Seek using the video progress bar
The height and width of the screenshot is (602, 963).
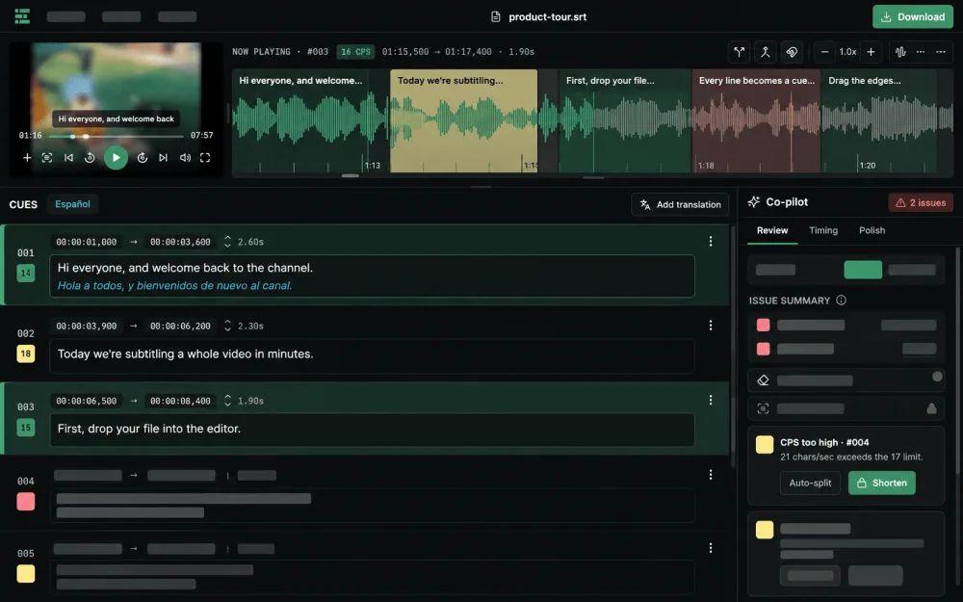[x=117, y=136]
